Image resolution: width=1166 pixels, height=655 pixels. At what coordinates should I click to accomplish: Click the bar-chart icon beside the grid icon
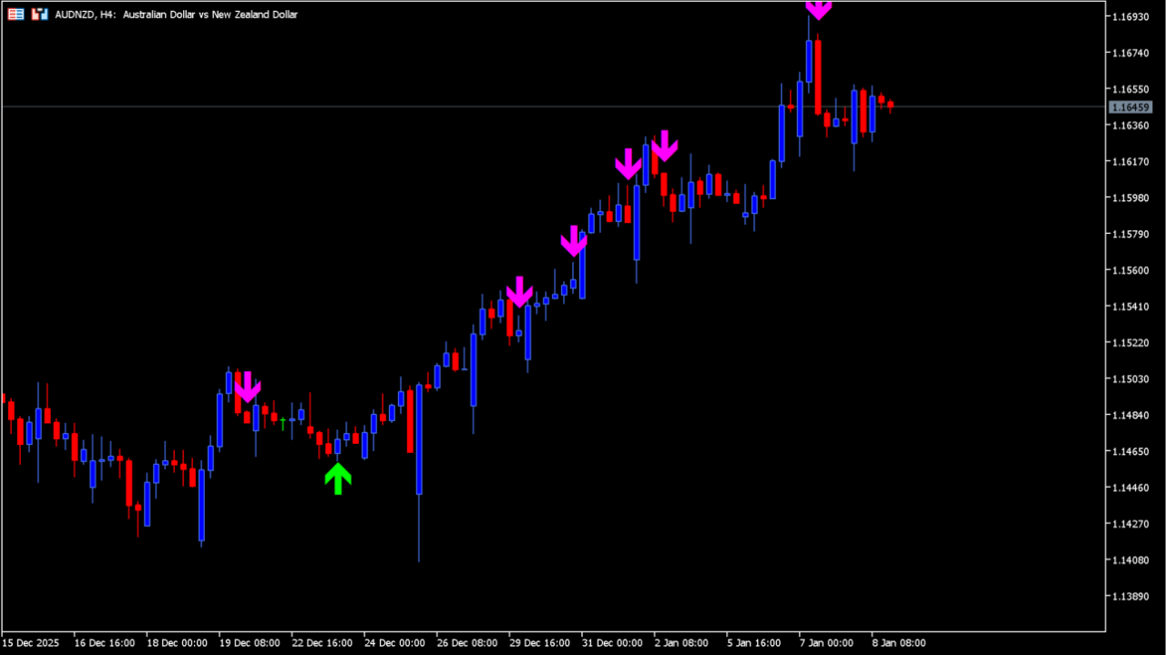pos(38,14)
